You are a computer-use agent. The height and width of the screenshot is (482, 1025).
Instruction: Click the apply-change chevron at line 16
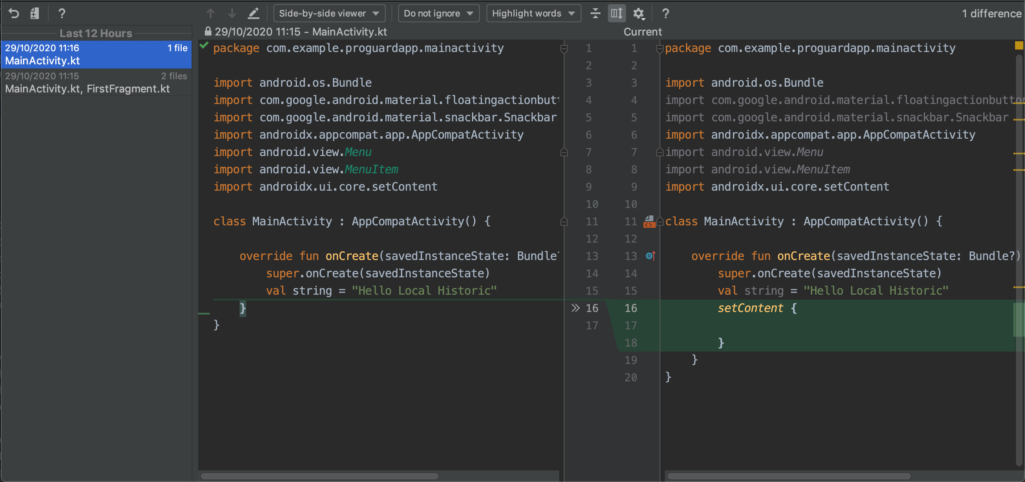tap(575, 307)
